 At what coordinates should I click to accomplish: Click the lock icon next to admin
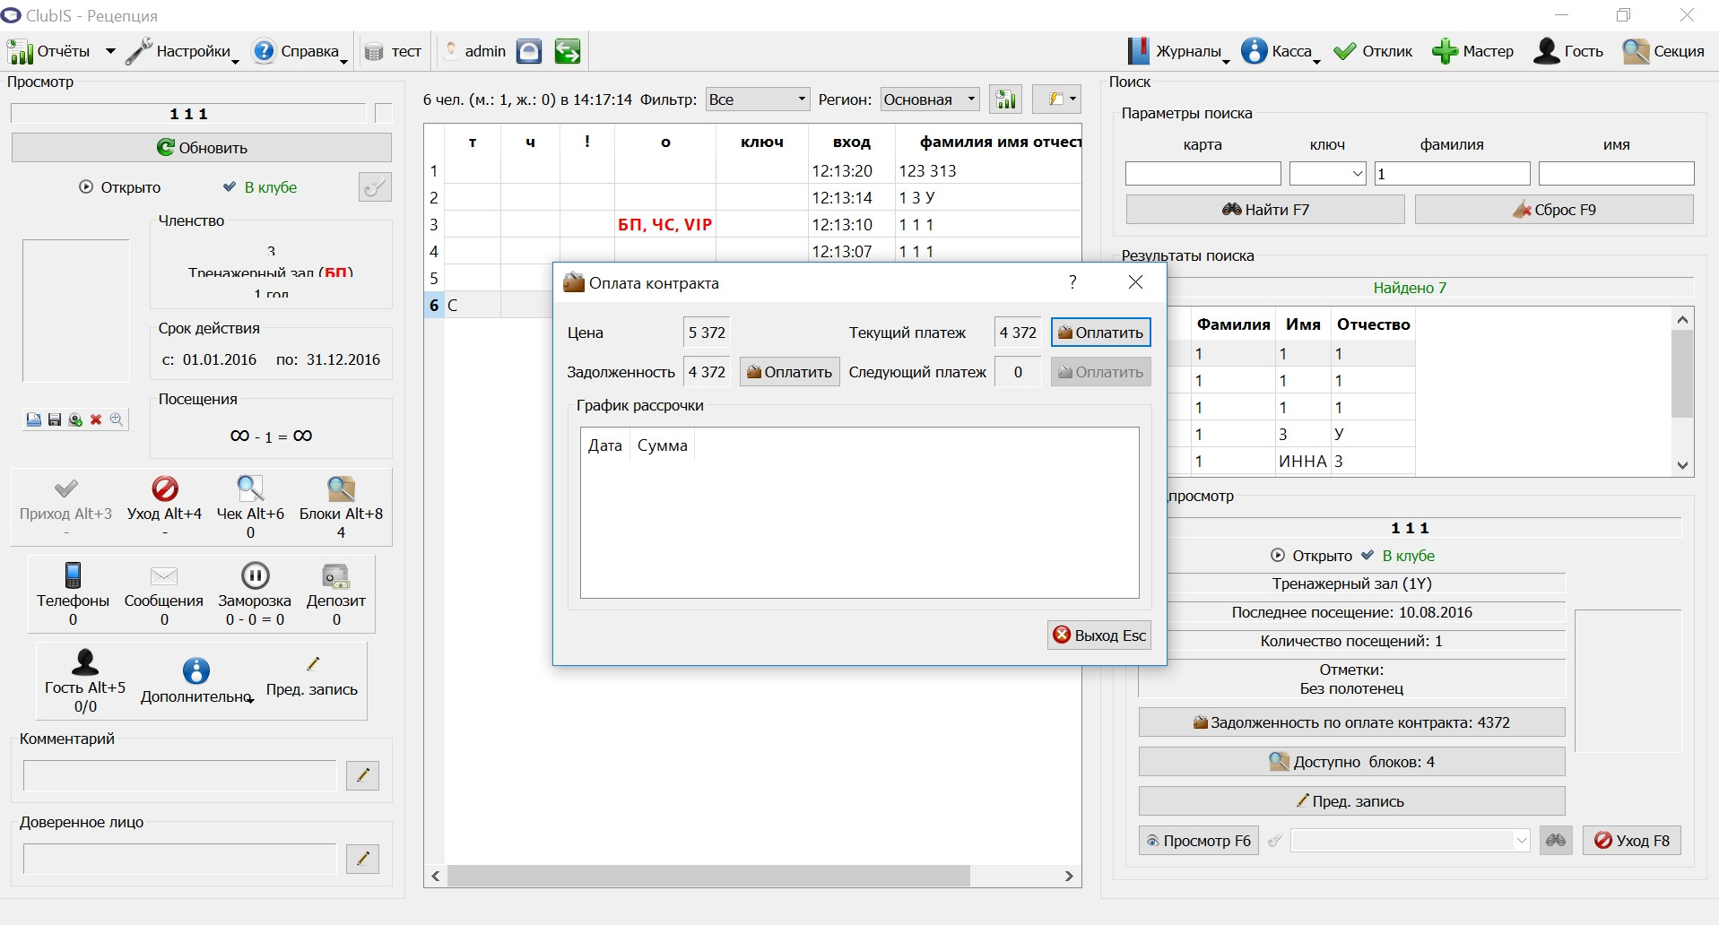coord(529,51)
